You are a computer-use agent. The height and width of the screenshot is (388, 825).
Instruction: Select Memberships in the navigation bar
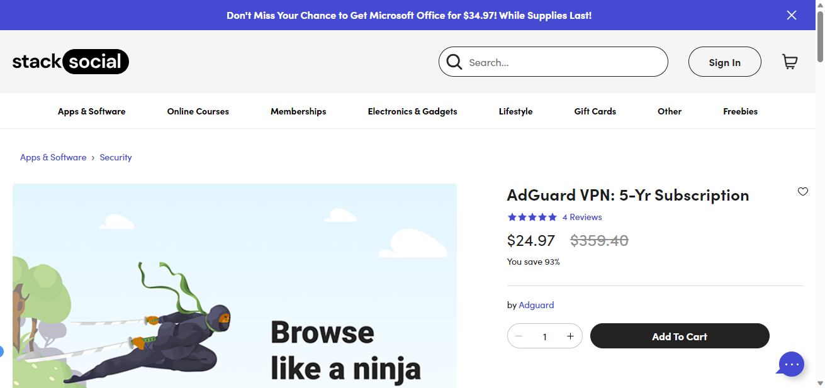click(x=298, y=111)
